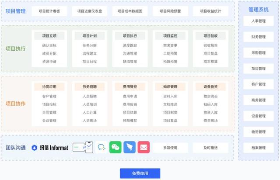
Task: Open 项目风险预警 card
Action: click(170, 11)
